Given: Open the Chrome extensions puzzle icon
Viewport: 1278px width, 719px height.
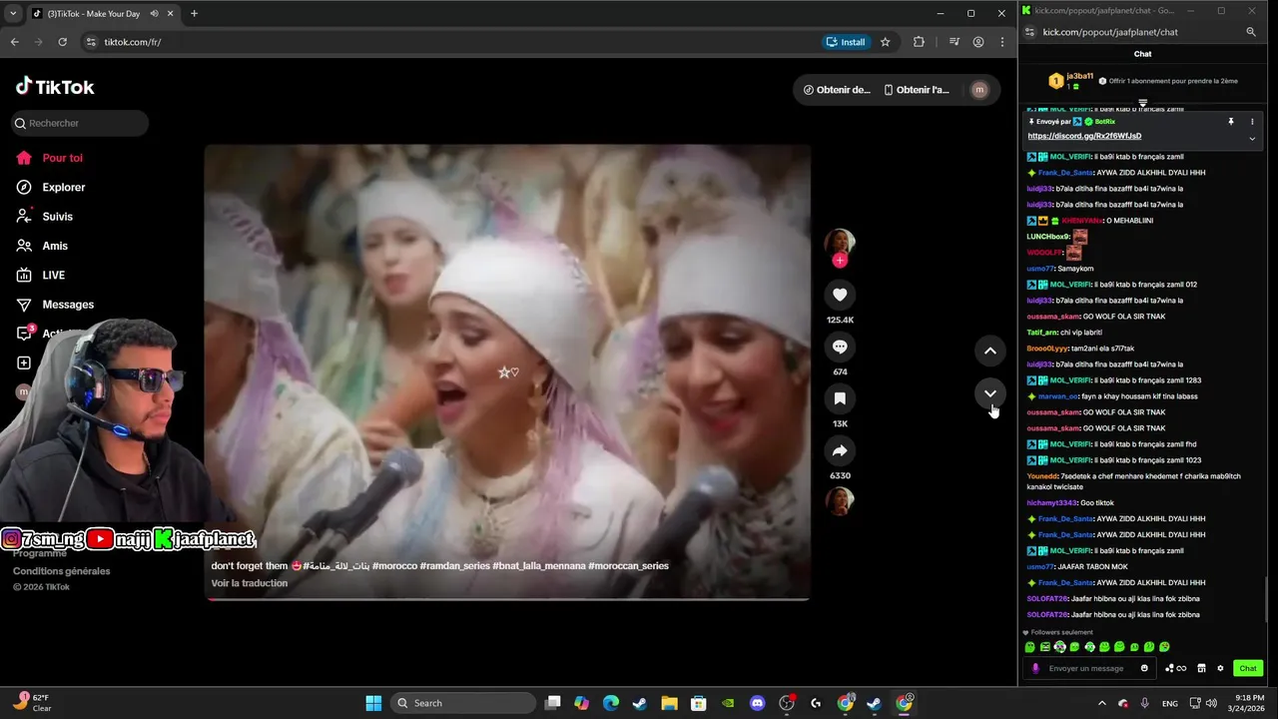Looking at the screenshot, I should [919, 42].
